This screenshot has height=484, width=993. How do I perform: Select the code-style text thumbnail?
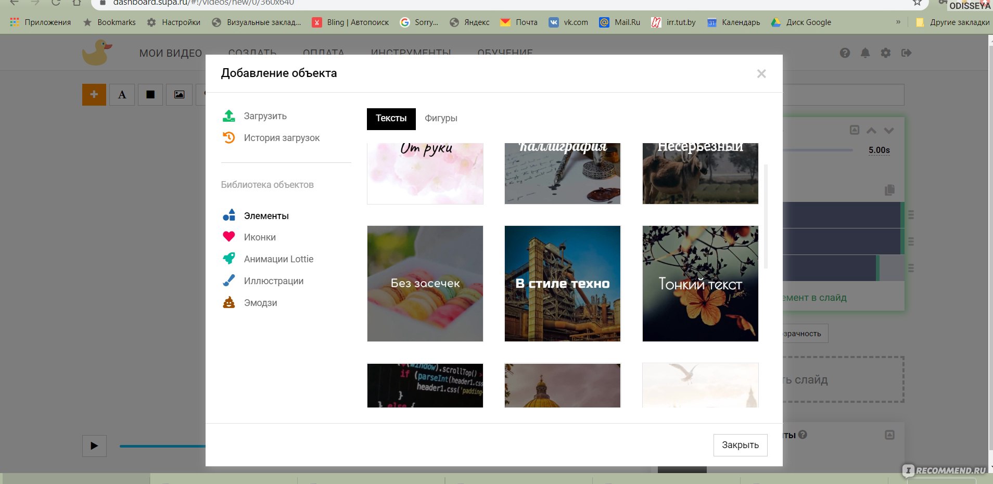425,385
